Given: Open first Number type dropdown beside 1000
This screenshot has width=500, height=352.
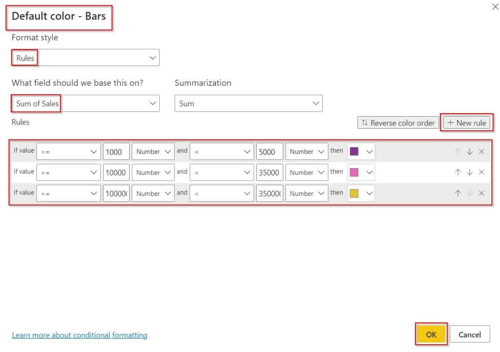Looking at the screenshot, I should click(153, 152).
